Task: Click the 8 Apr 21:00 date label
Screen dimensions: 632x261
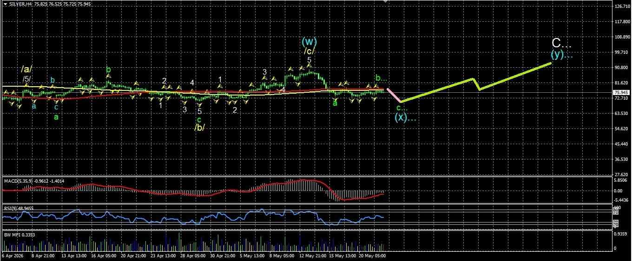Action: 43,255
